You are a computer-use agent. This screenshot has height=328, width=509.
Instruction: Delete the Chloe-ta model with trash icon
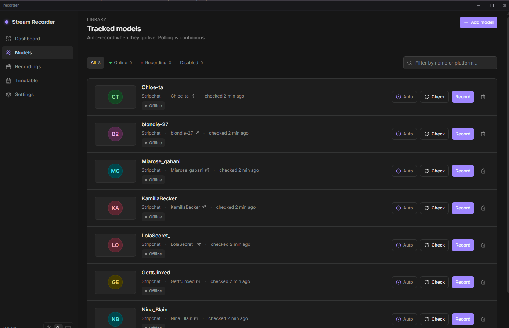click(483, 97)
